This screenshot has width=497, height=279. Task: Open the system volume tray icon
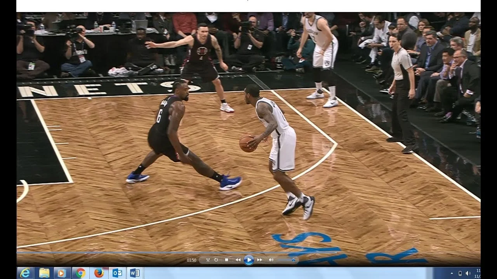tap(468, 273)
